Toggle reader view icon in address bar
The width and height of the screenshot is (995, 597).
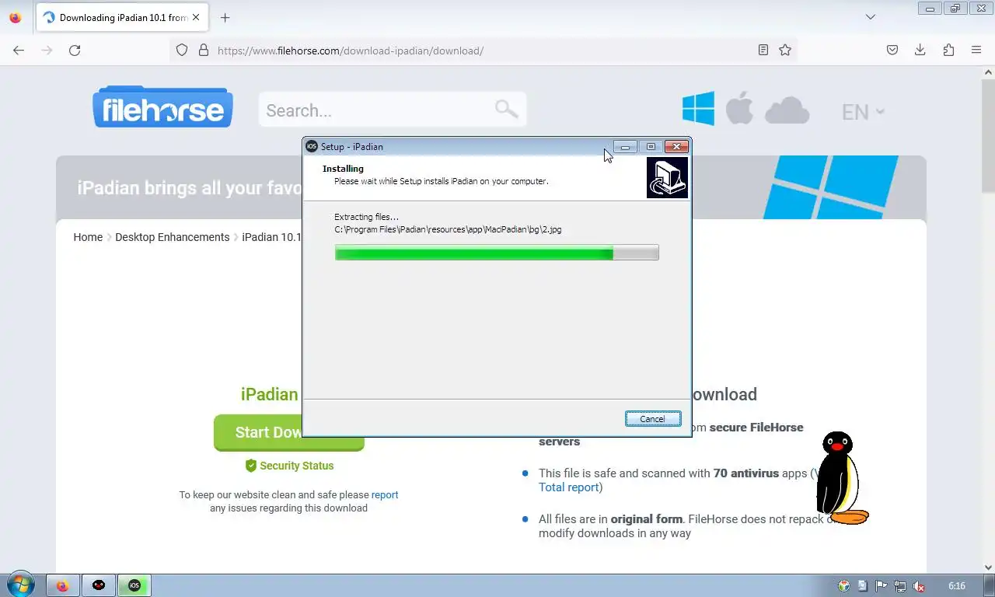(763, 51)
